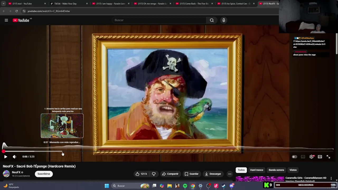
Task: Open Steam from the taskbar
Action: (224, 186)
